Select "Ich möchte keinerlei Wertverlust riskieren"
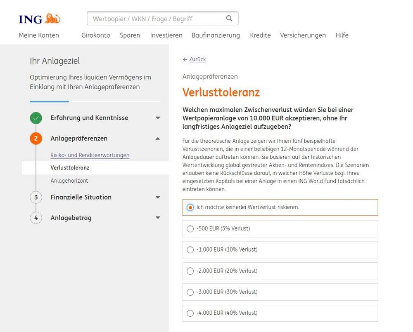413x332 pixels. pos(190,207)
